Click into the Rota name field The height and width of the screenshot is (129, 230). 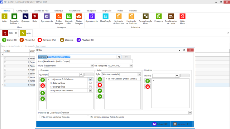click(88, 61)
